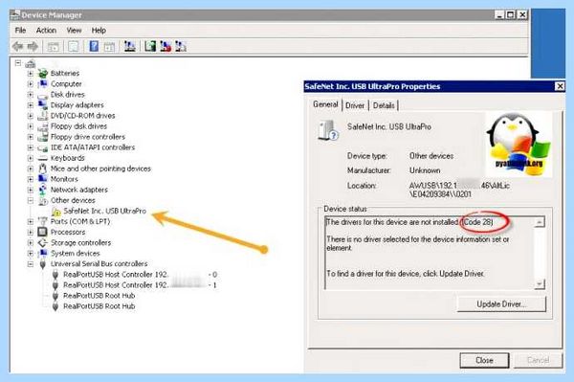574x382 pixels.
Task: Select the first 'RealPortUSB Root Hub' entry
Action: pyautogui.click(x=99, y=296)
